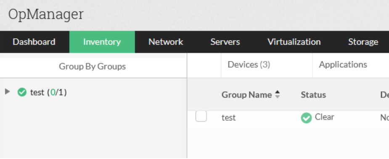Switch to the Applications sub-tab
This screenshot has width=389, height=159.
tap(343, 65)
